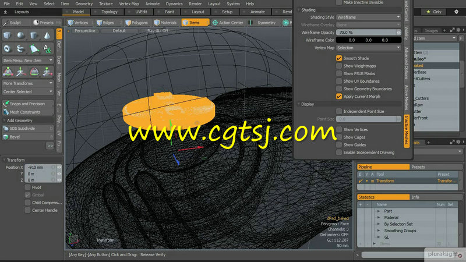
Task: Collapse the Display section
Action: [299, 104]
